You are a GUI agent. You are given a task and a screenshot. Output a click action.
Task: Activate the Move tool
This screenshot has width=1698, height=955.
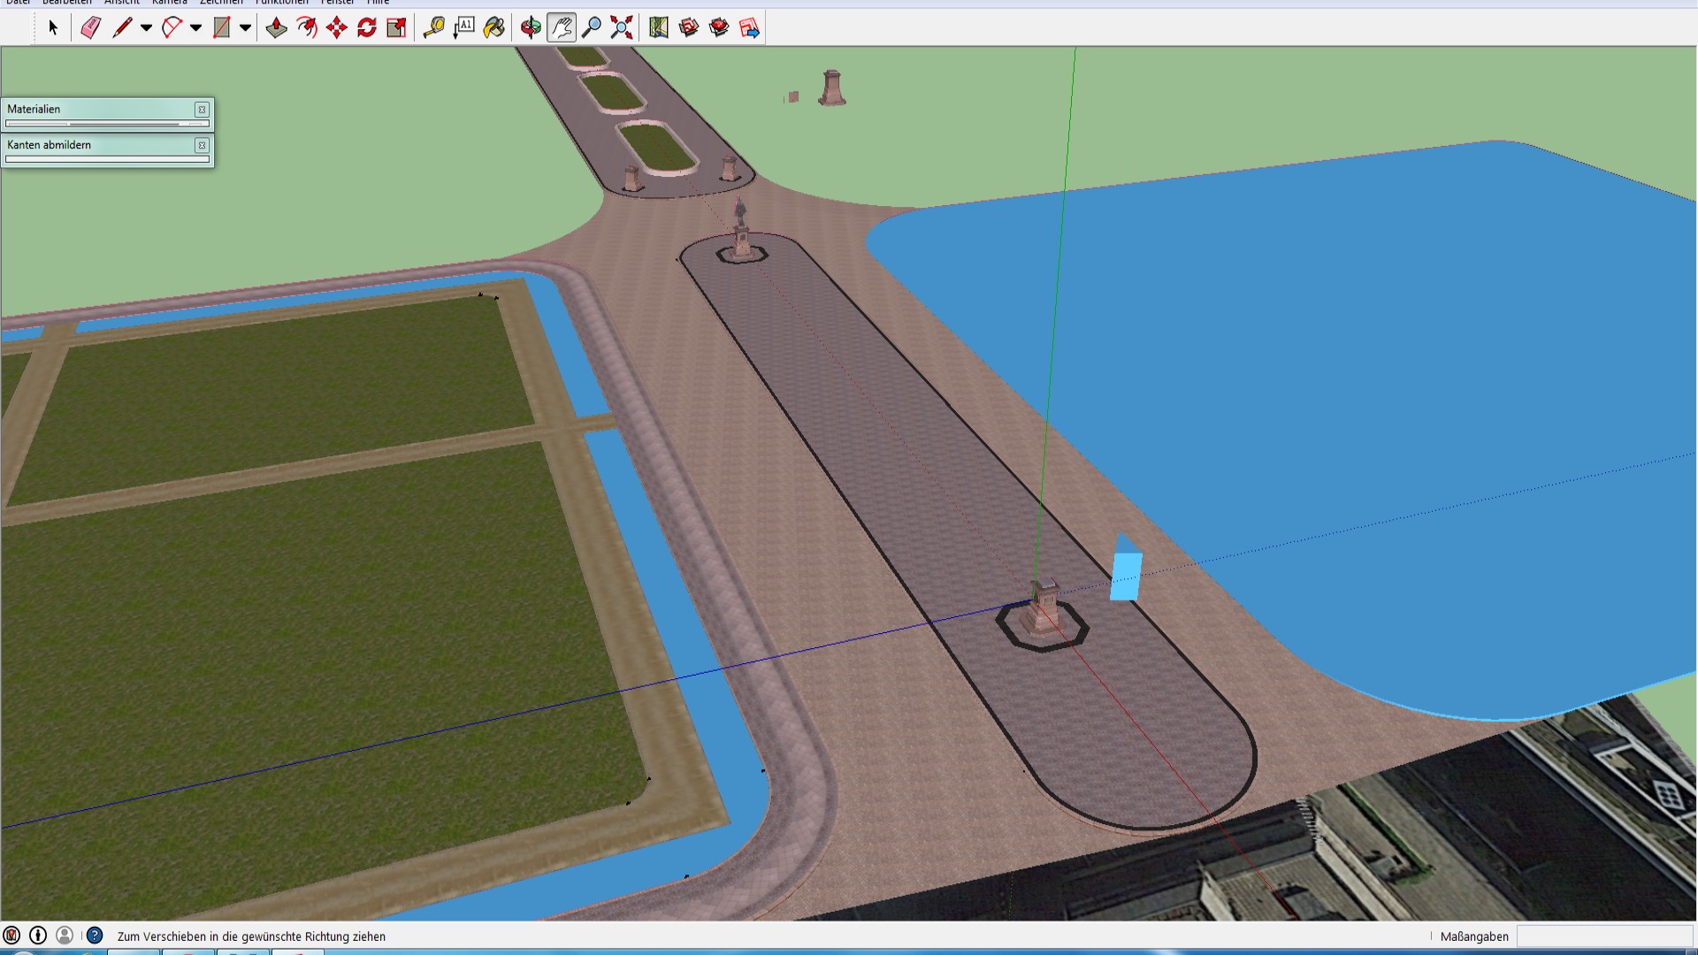(337, 28)
